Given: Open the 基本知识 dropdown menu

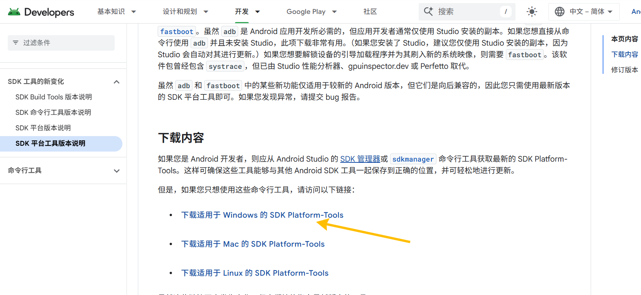Looking at the screenshot, I should (x=117, y=12).
